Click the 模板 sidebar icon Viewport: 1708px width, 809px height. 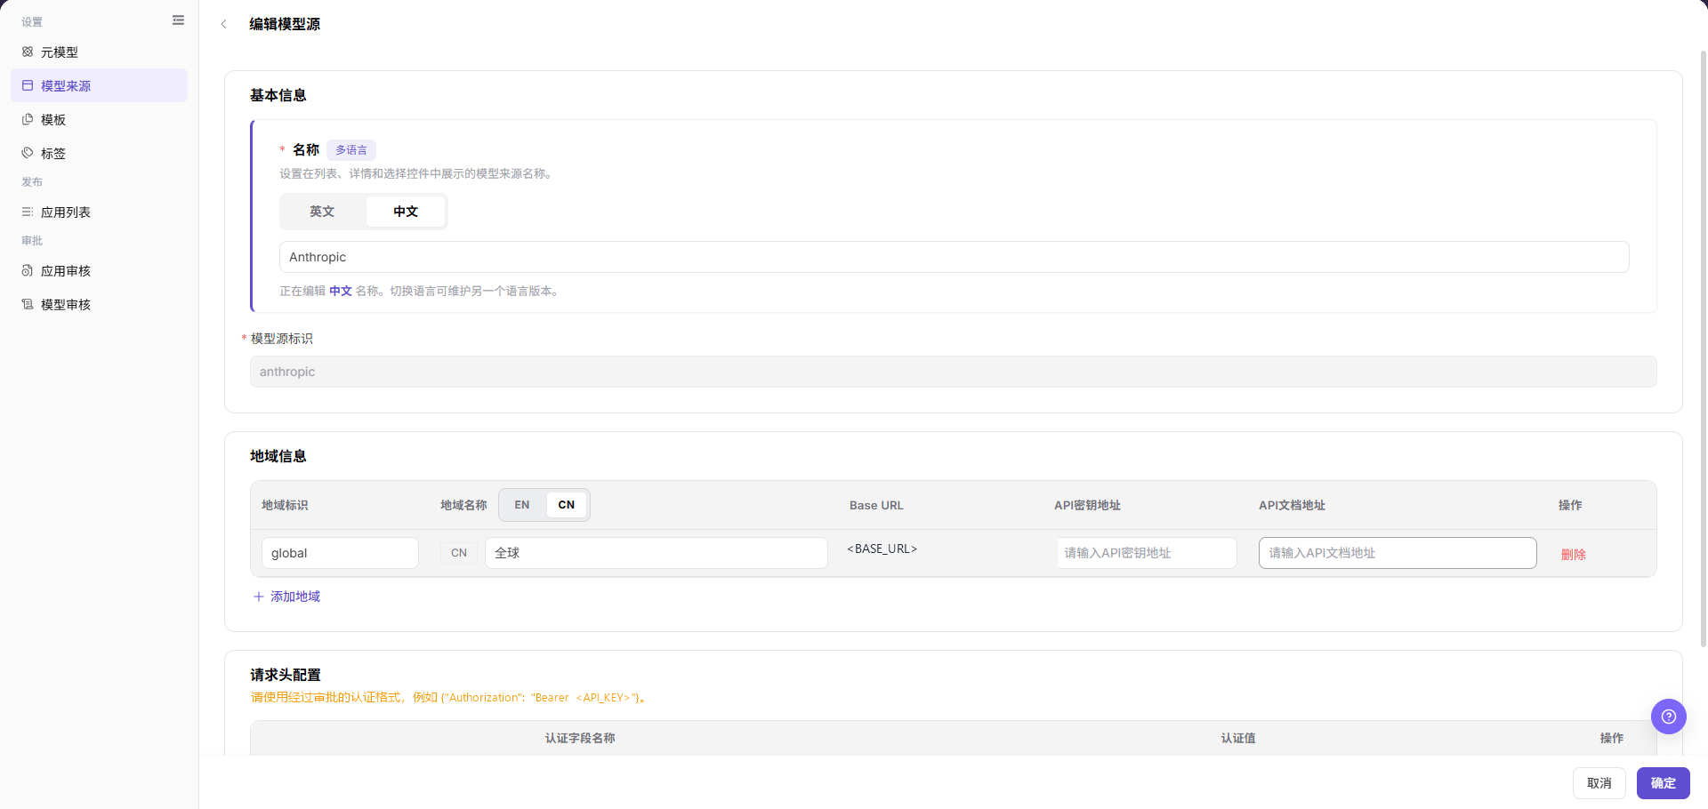click(28, 119)
